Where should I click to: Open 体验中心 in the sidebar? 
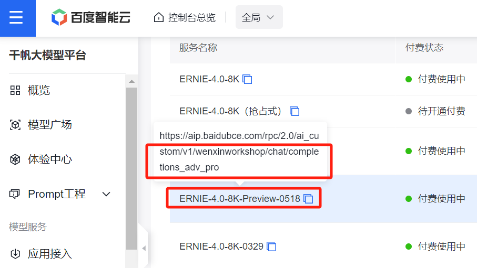point(50,159)
